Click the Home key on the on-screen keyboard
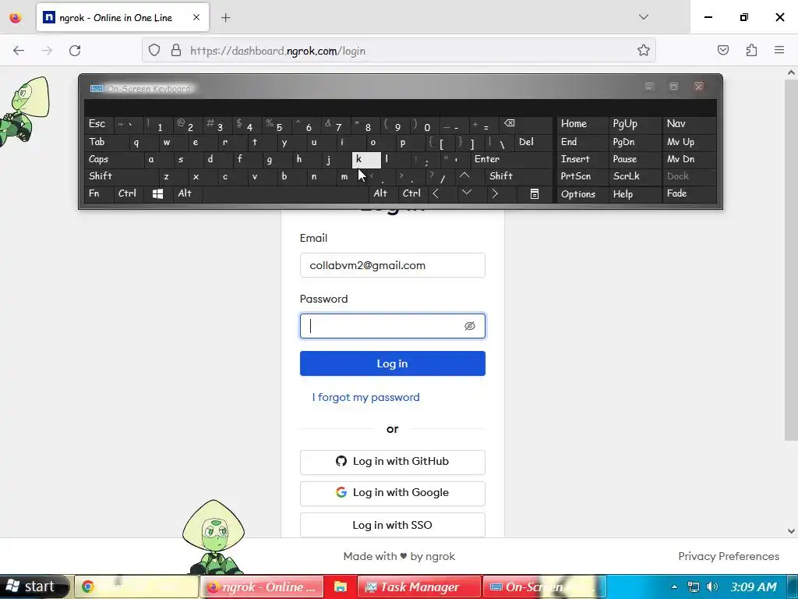The width and height of the screenshot is (798, 599). click(x=583, y=124)
